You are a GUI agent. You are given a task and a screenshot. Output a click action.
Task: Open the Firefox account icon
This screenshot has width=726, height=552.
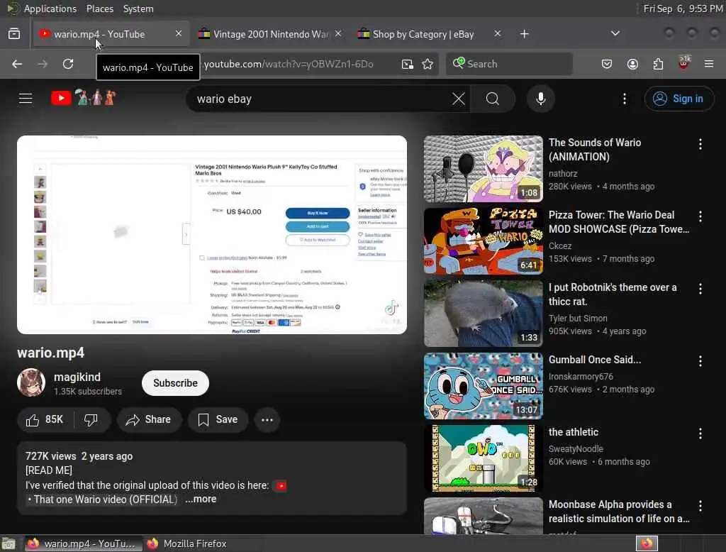(x=632, y=64)
